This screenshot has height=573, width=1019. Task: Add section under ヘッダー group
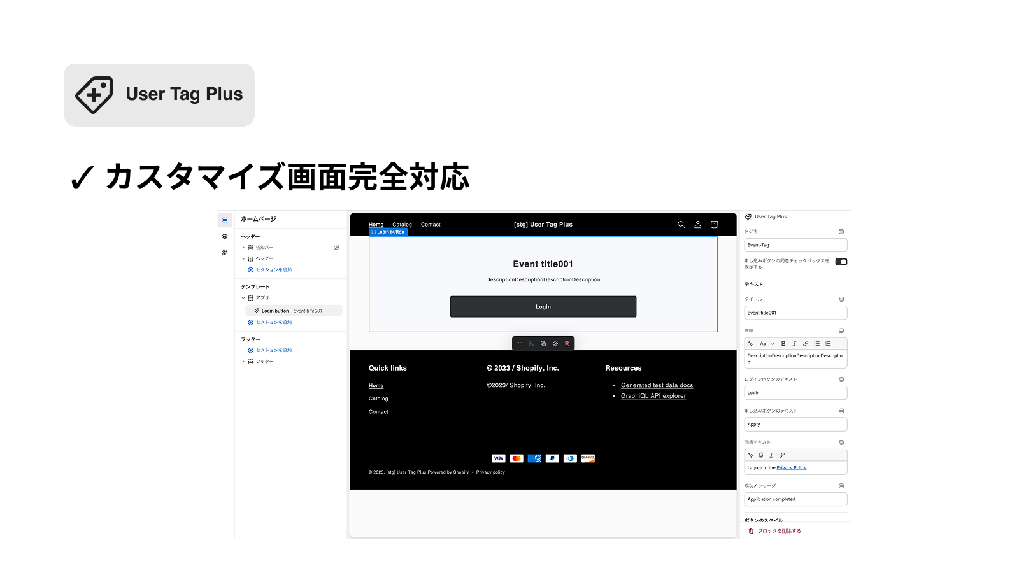(270, 270)
